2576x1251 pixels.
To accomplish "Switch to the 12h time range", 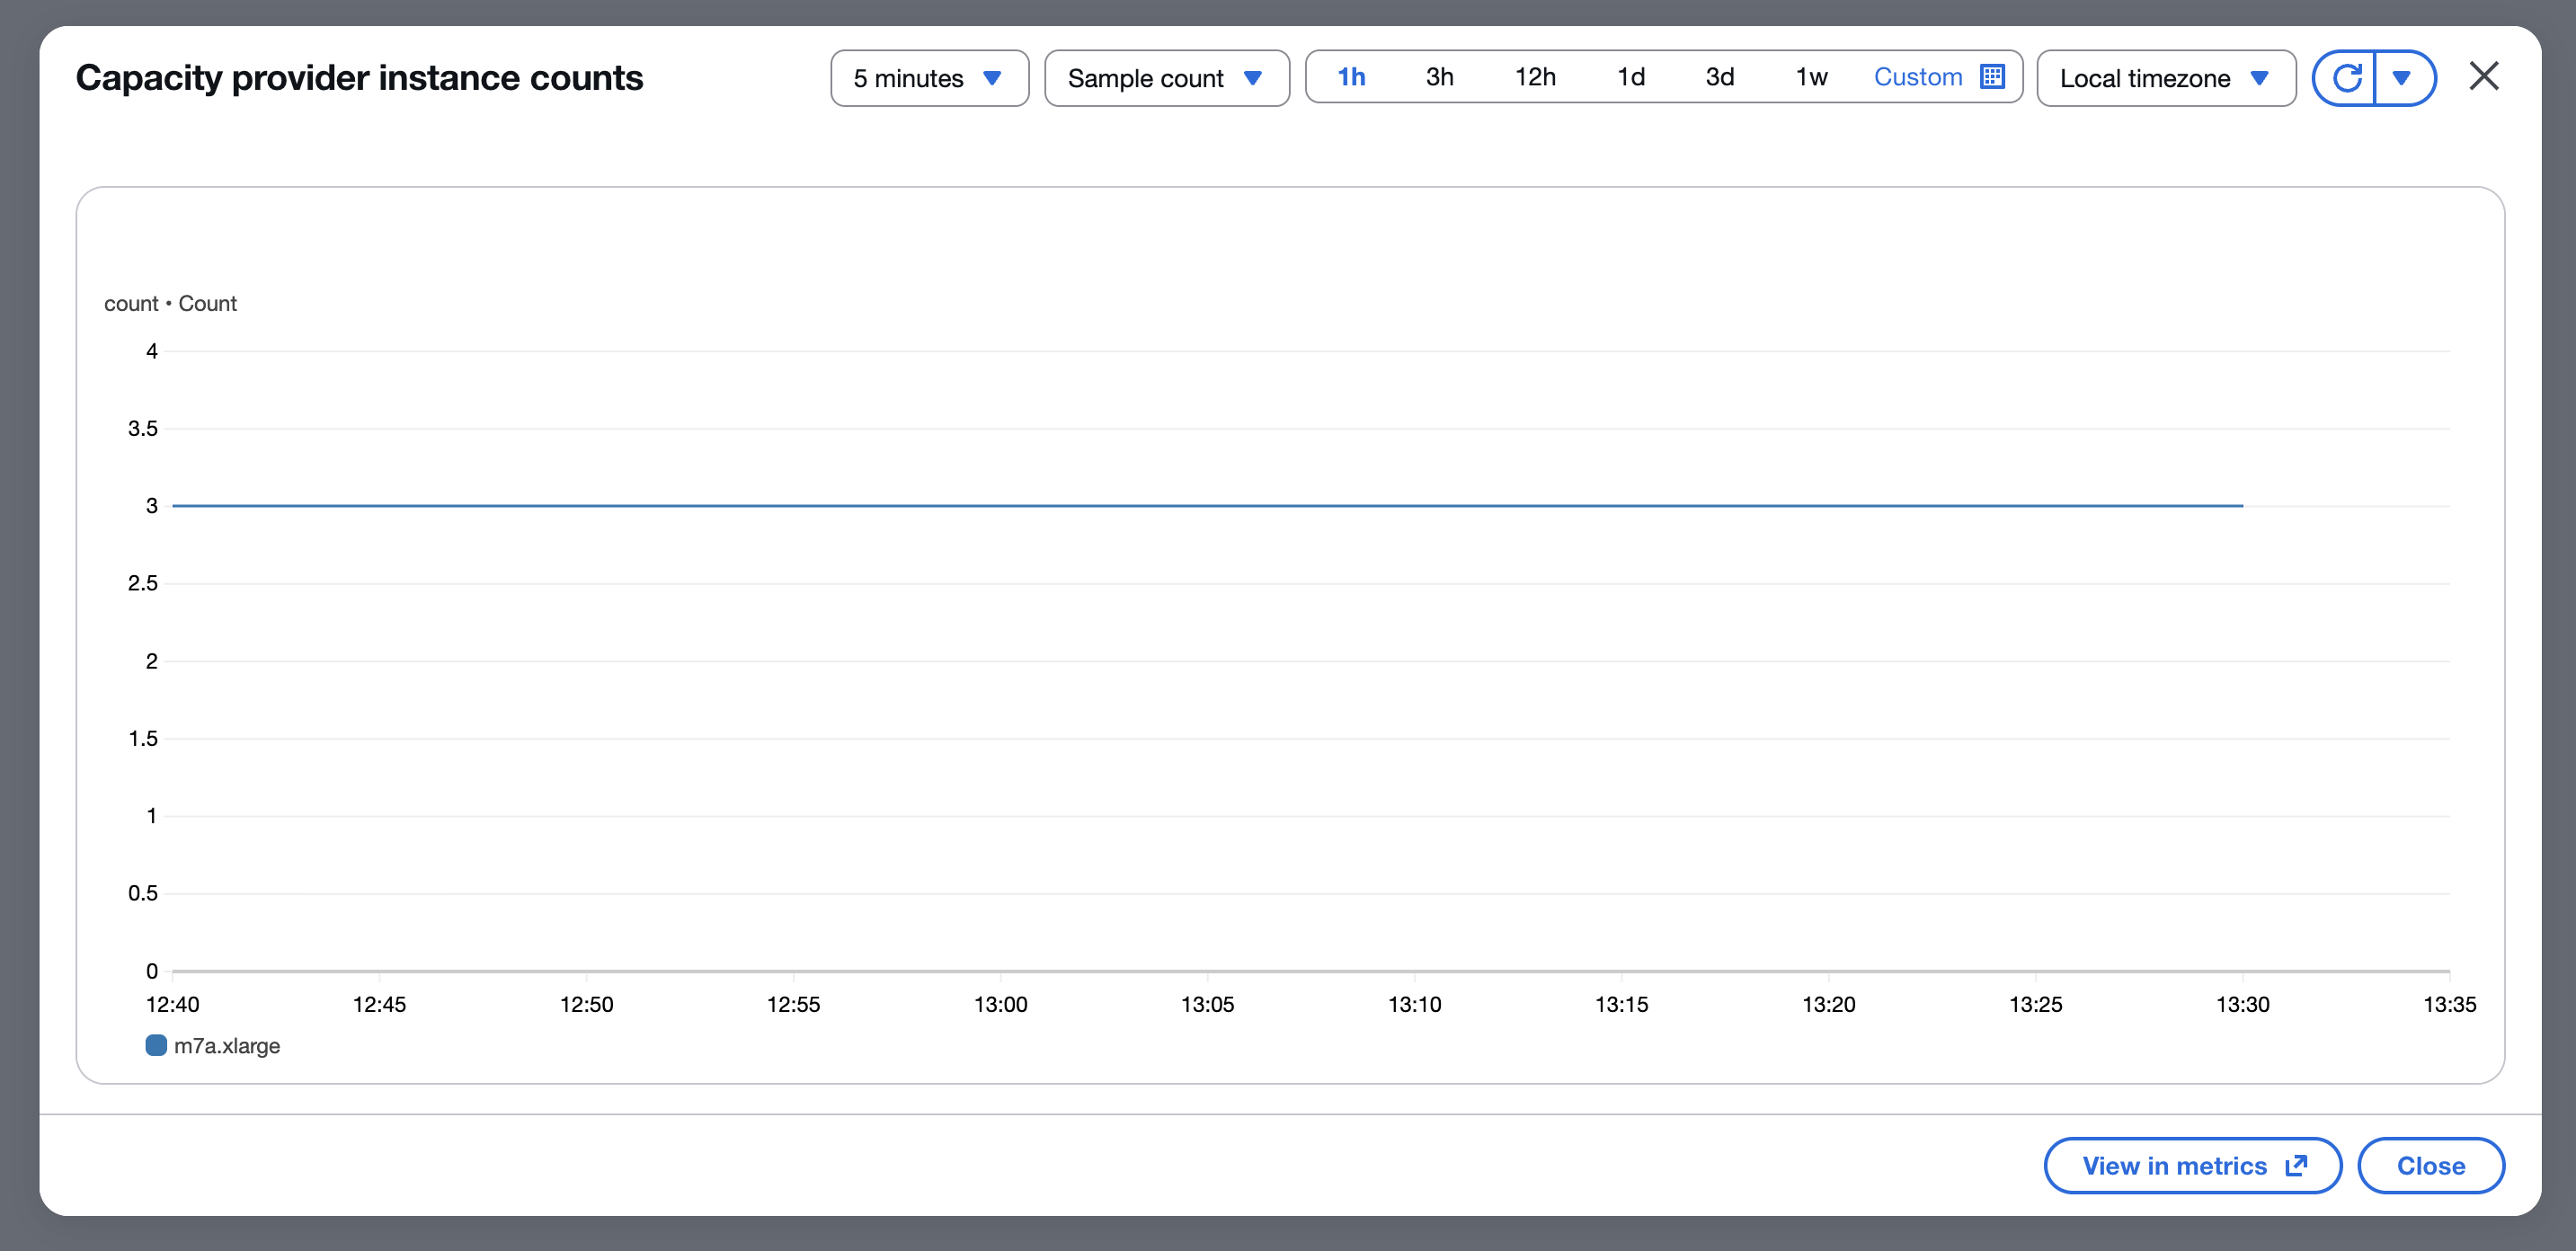I will 1534,77.
